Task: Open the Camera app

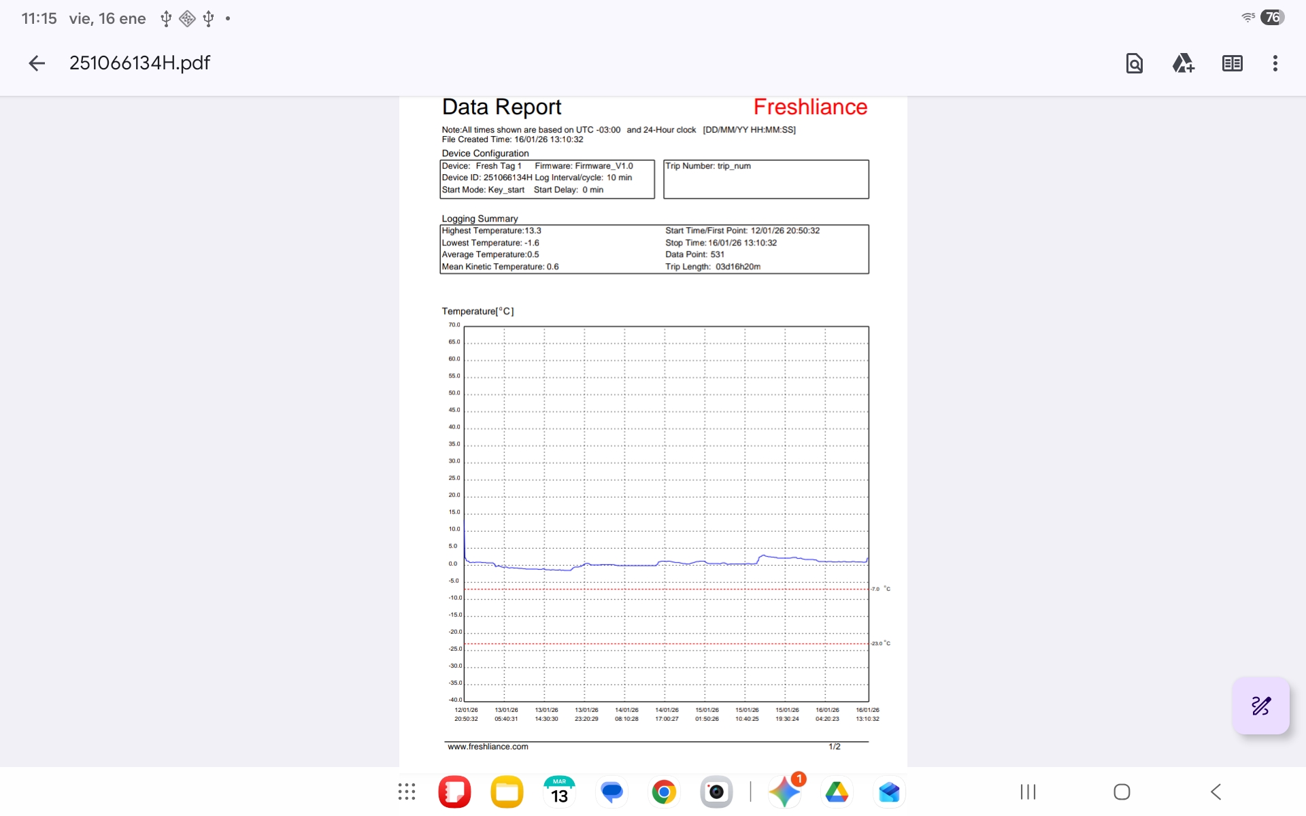Action: (716, 792)
